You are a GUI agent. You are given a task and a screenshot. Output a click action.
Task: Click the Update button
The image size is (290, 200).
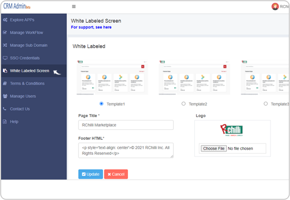(x=91, y=174)
